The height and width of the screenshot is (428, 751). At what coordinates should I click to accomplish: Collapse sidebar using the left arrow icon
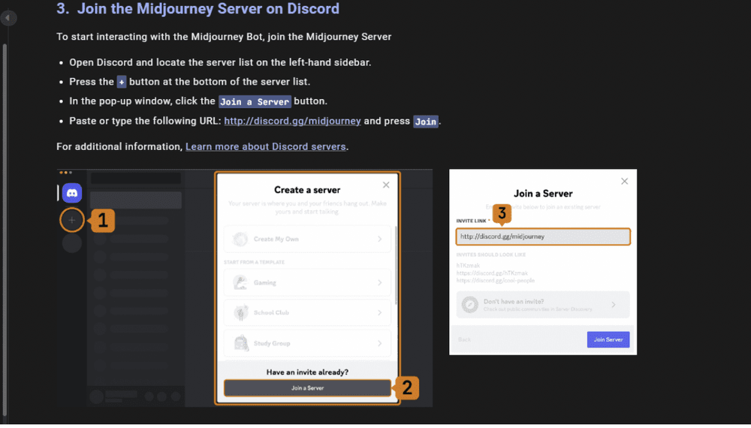click(8, 18)
